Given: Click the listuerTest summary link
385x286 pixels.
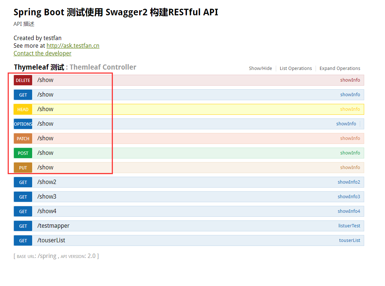Looking at the screenshot, I should click(349, 226).
